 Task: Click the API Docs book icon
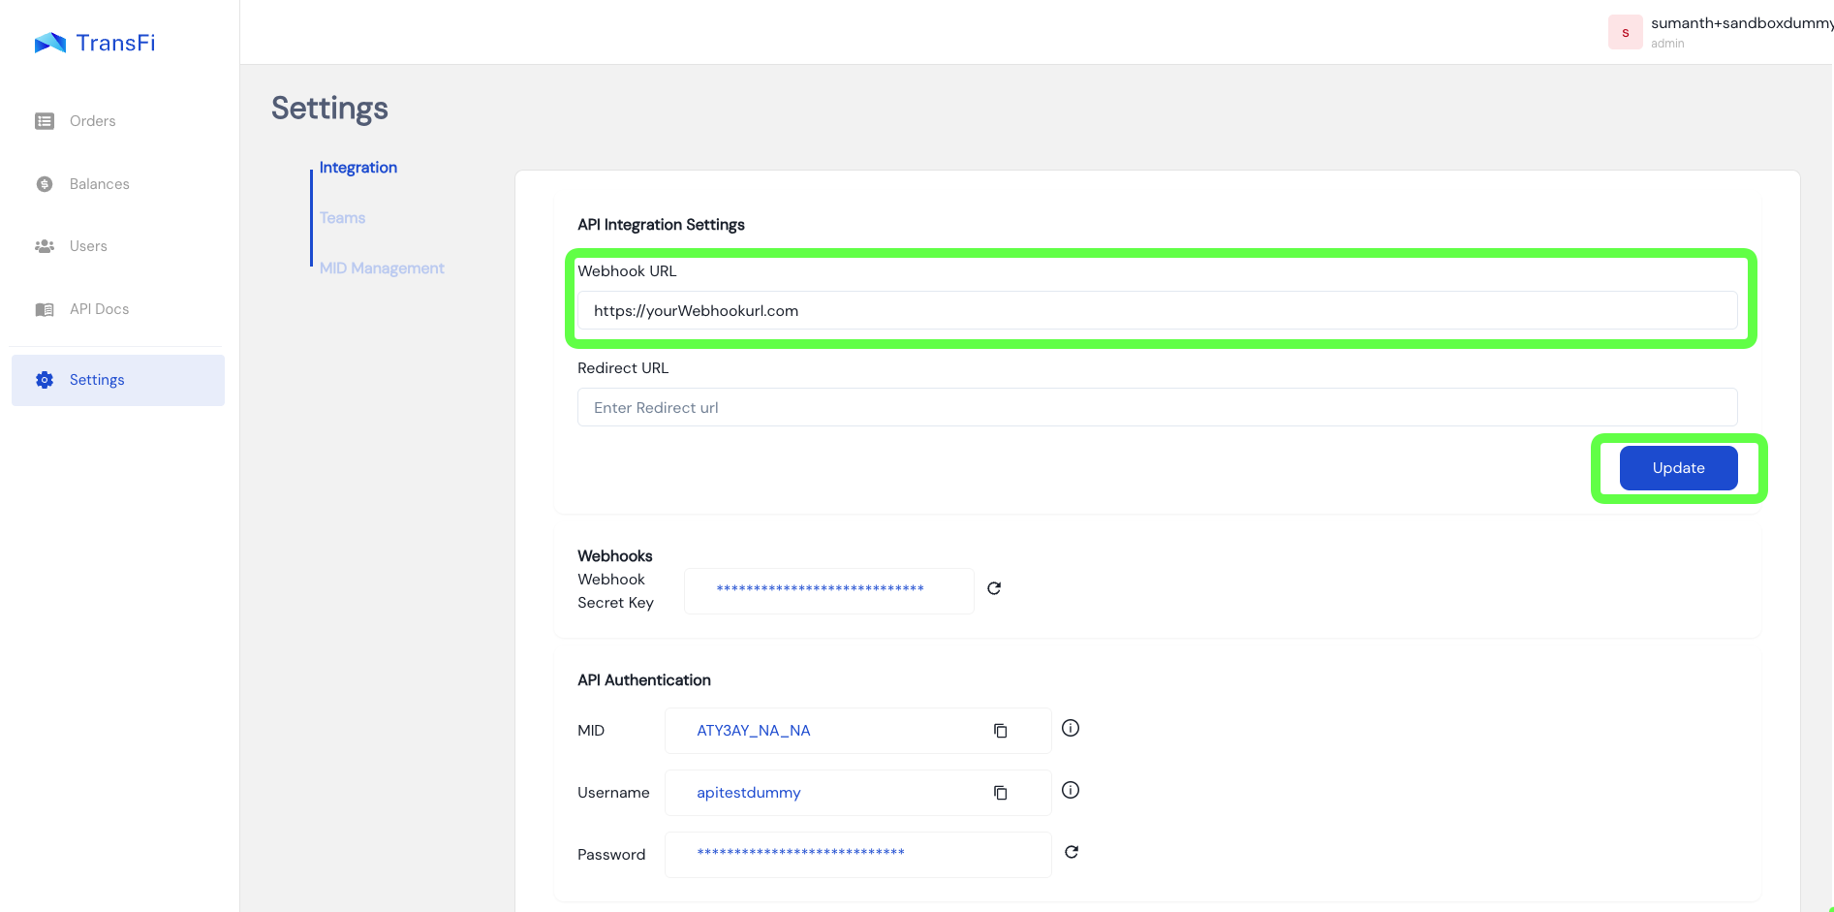pyautogui.click(x=45, y=309)
